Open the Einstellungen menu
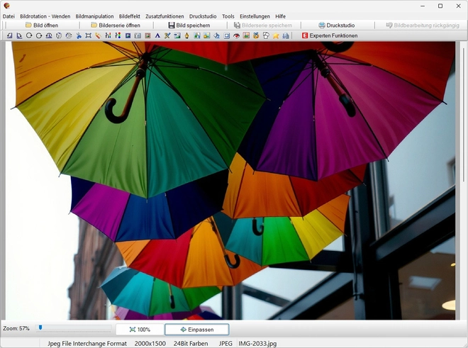Screen dimensions: 468x348 pyautogui.click(x=255, y=16)
